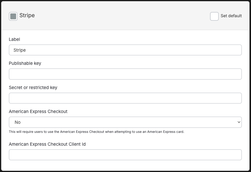Open the American Express Checkout dropdown
This screenshot has width=251, height=172.
click(125, 122)
